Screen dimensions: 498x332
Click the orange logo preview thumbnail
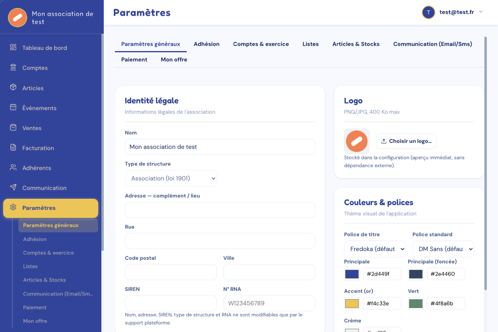pos(357,141)
